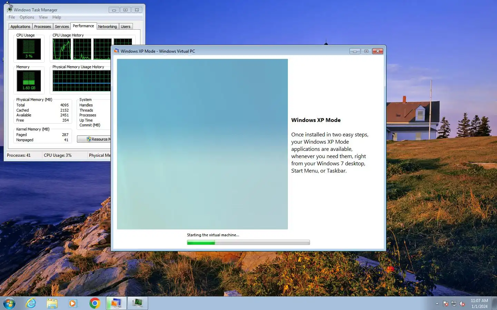Image resolution: width=497 pixels, height=310 pixels.
Task: Open the File menu in Task Manager
Action: pos(12,17)
